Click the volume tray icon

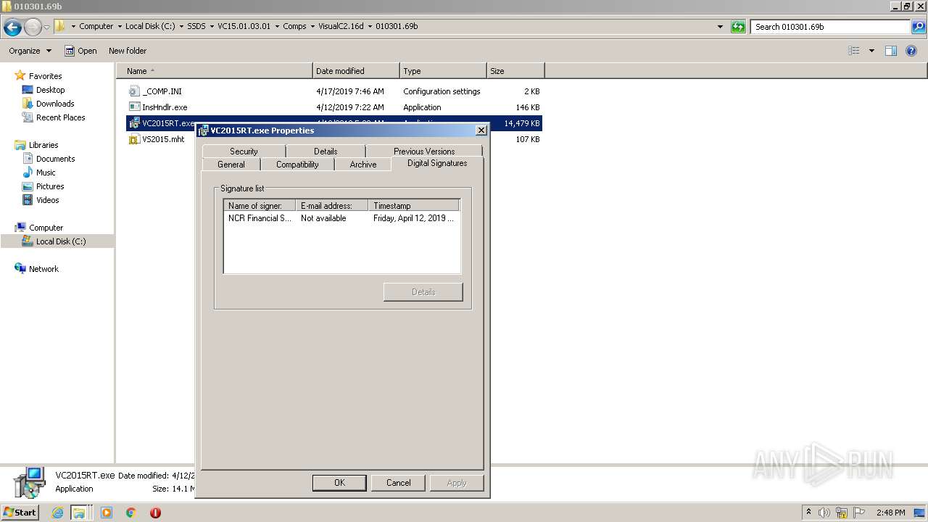point(824,513)
